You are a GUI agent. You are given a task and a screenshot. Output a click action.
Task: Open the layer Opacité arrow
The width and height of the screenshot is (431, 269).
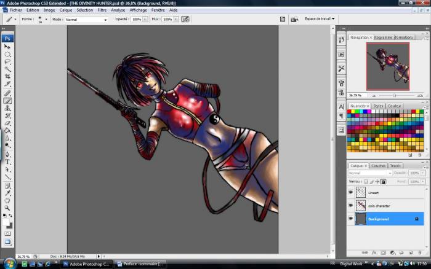pos(423,173)
